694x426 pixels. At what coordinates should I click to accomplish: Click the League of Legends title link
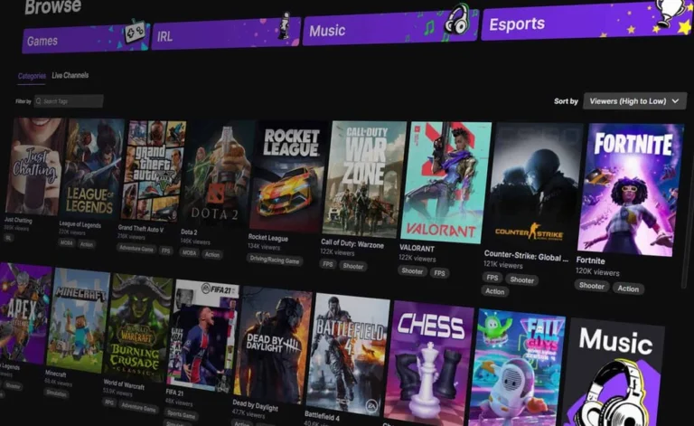80,224
